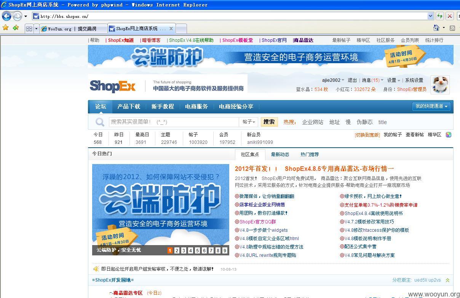Click the speaker announcement icon

click(96, 269)
